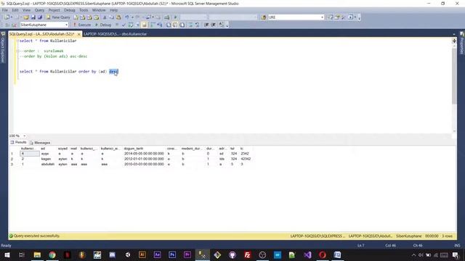
Task: Switch to the Results tab
Action: tap(18, 142)
